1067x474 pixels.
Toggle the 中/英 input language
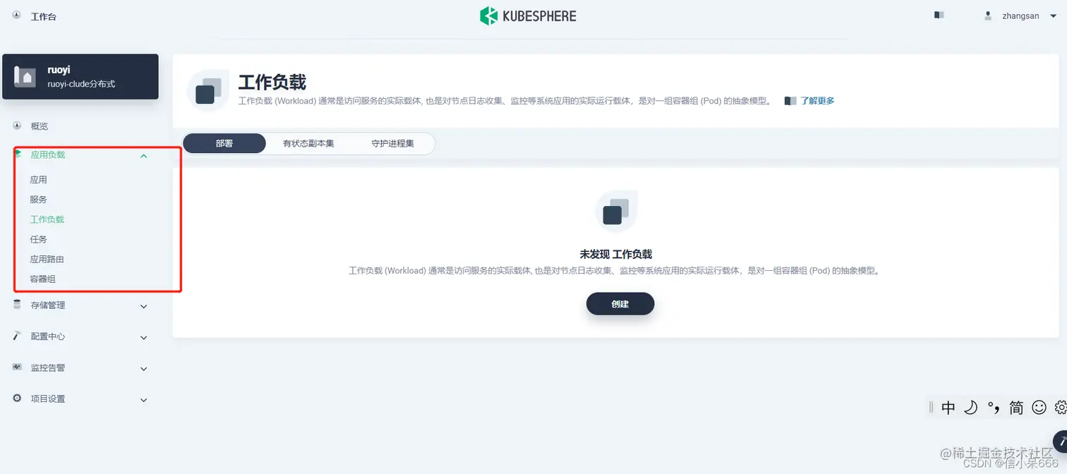tap(948, 408)
